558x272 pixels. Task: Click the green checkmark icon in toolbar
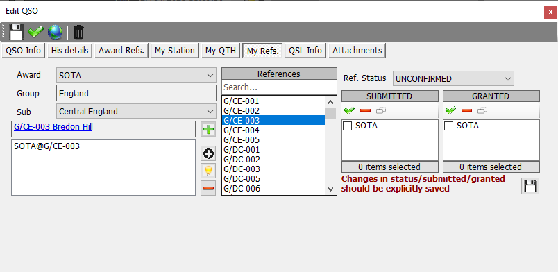[x=35, y=33]
